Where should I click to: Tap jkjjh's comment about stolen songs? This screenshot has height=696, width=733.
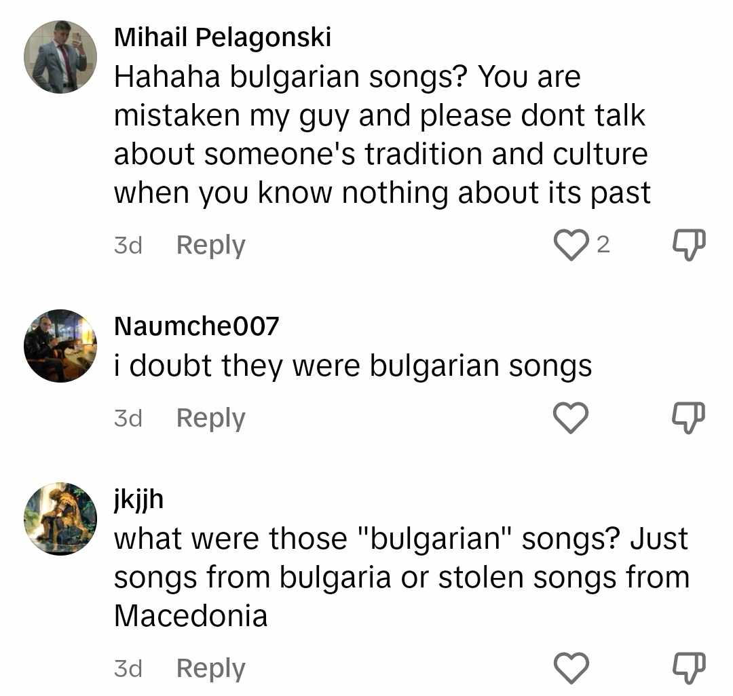400,577
